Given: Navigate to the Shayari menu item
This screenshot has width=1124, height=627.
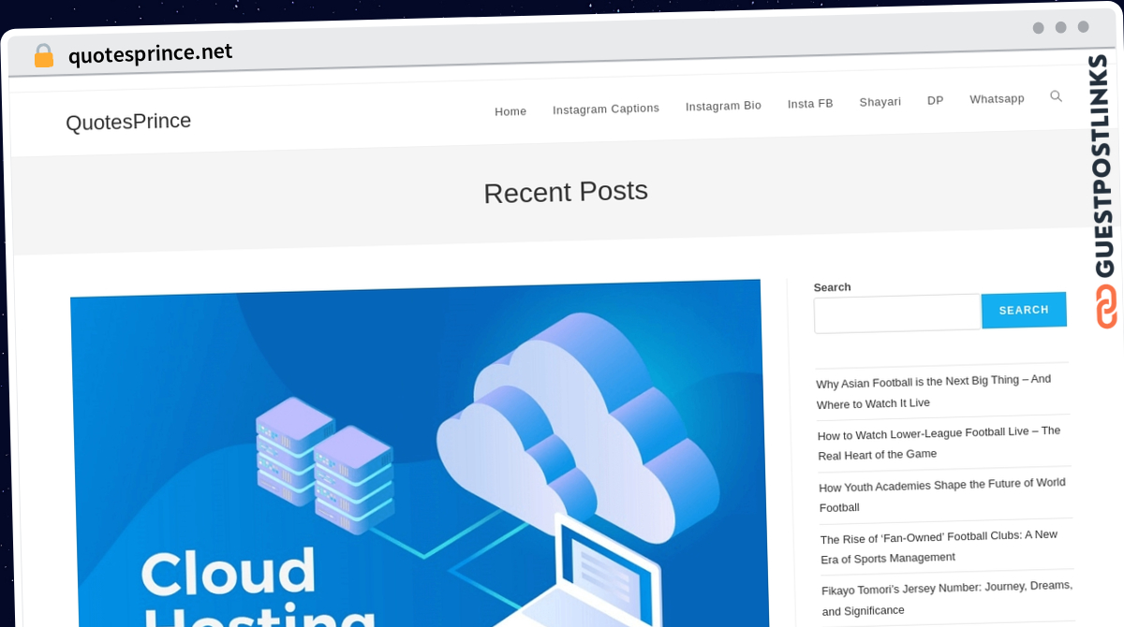Looking at the screenshot, I should pyautogui.click(x=880, y=102).
